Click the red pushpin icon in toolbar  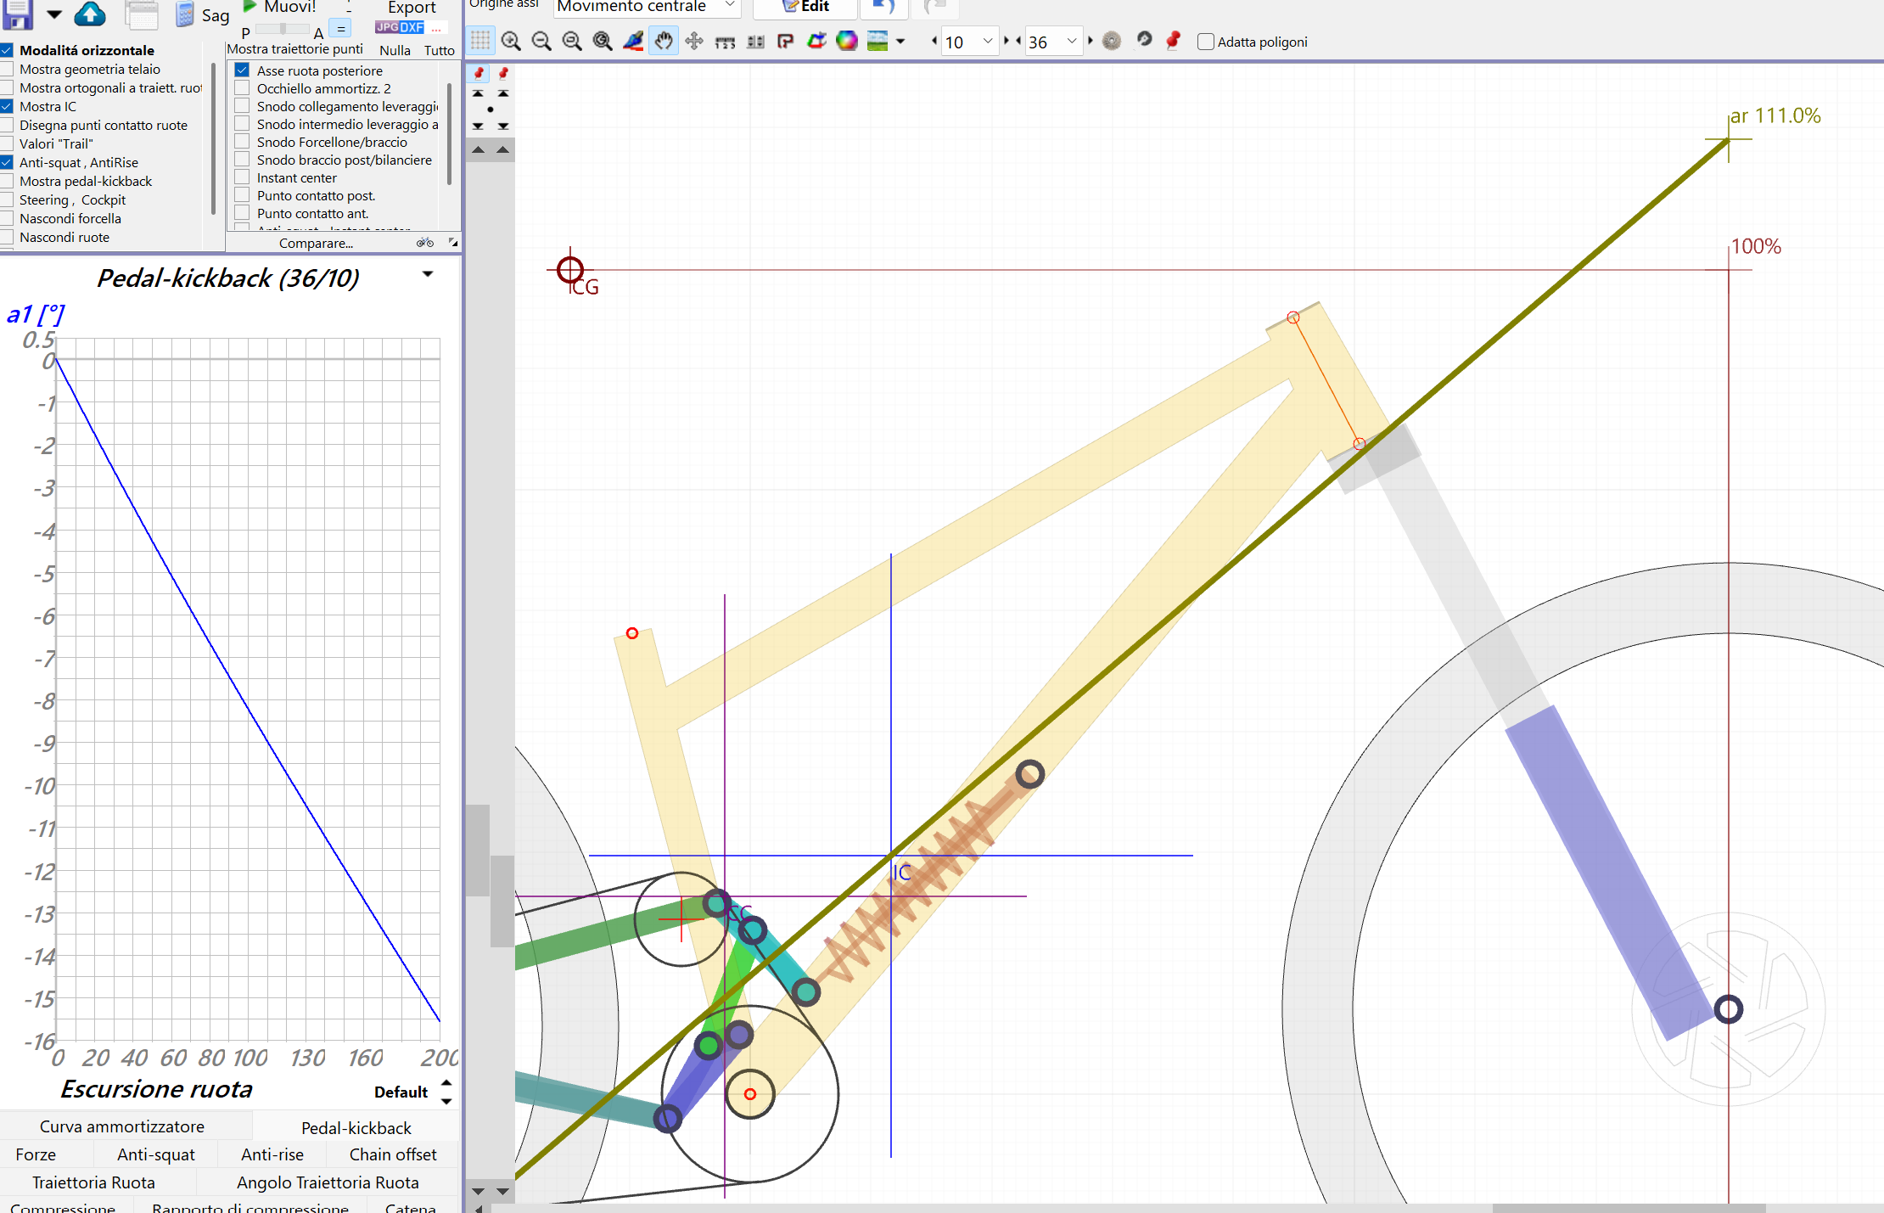(1174, 40)
